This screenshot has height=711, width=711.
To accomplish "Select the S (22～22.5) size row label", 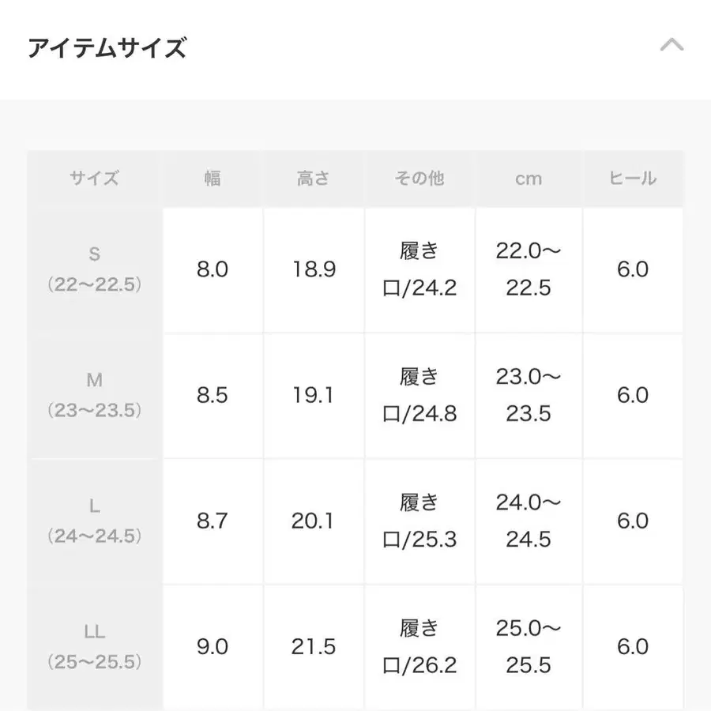I will tap(95, 269).
